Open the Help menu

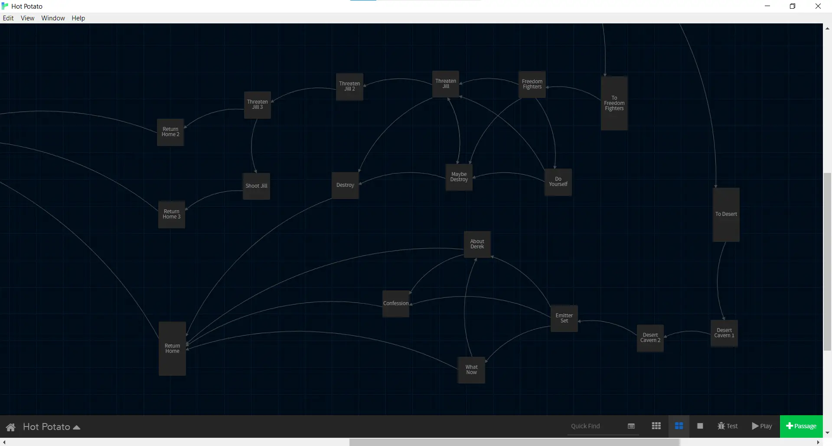[x=78, y=18]
